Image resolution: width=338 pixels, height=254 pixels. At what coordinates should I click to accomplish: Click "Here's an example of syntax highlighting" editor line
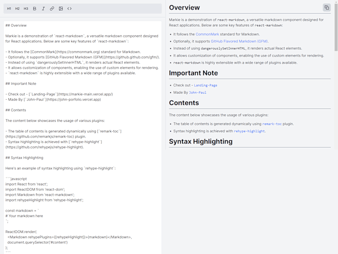coord(61,168)
